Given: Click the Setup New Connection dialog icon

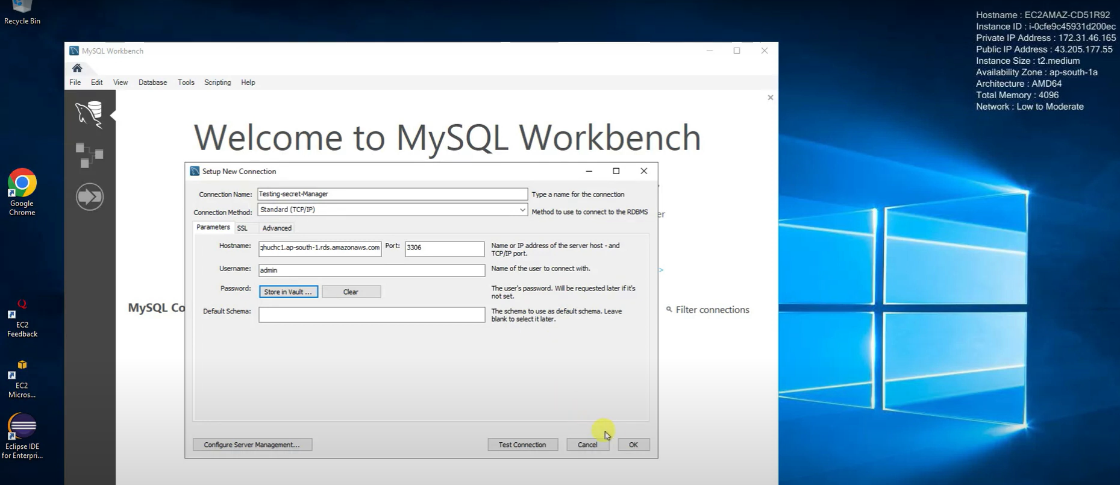Looking at the screenshot, I should click(x=195, y=171).
